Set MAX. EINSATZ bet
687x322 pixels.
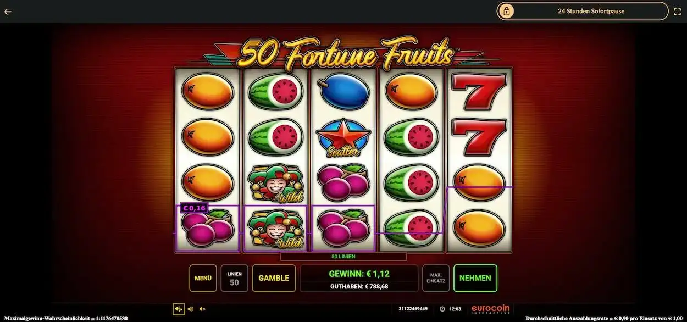(x=436, y=278)
